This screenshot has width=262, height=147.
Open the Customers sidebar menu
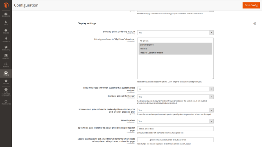click(x=6, y=40)
